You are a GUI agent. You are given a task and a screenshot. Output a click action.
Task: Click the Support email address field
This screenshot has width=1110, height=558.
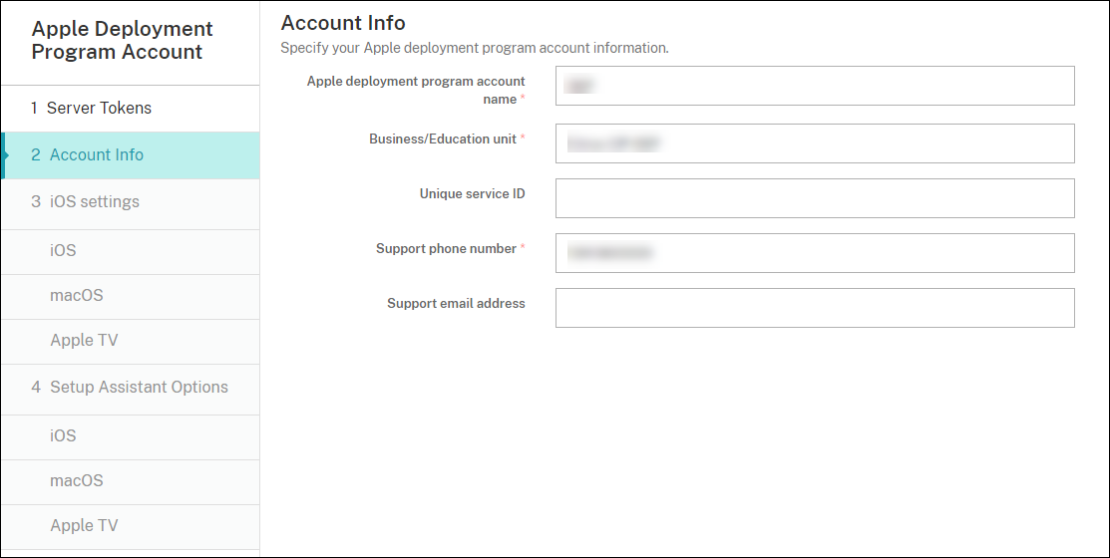[814, 308]
